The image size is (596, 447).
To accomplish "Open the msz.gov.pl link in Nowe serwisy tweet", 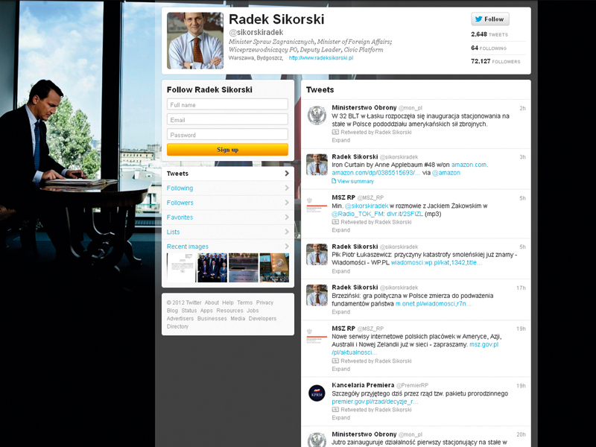I will [484, 344].
